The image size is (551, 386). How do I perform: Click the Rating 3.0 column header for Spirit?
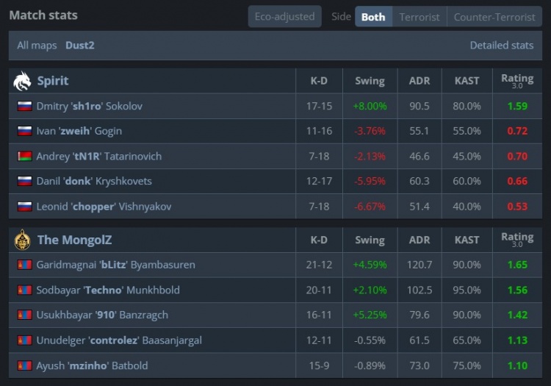517,81
